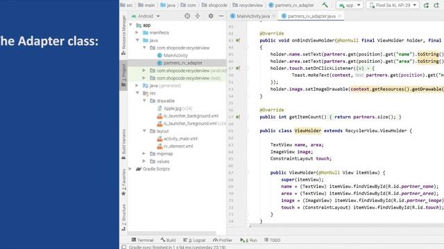
Task: Click the rerun icon next to device dropdown
Action: (x=426, y=5)
